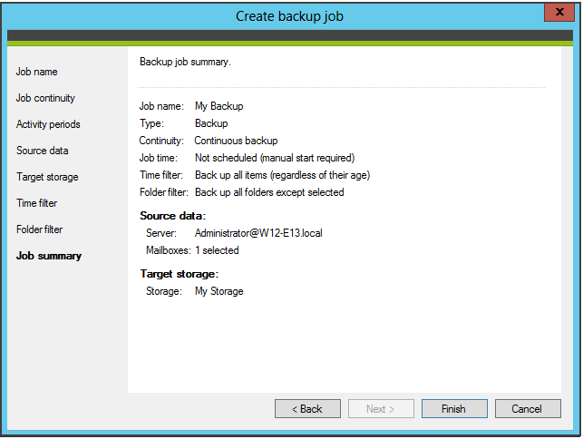
Task: Click the server address Administrator@W12-E13.local
Action: pyautogui.click(x=258, y=233)
